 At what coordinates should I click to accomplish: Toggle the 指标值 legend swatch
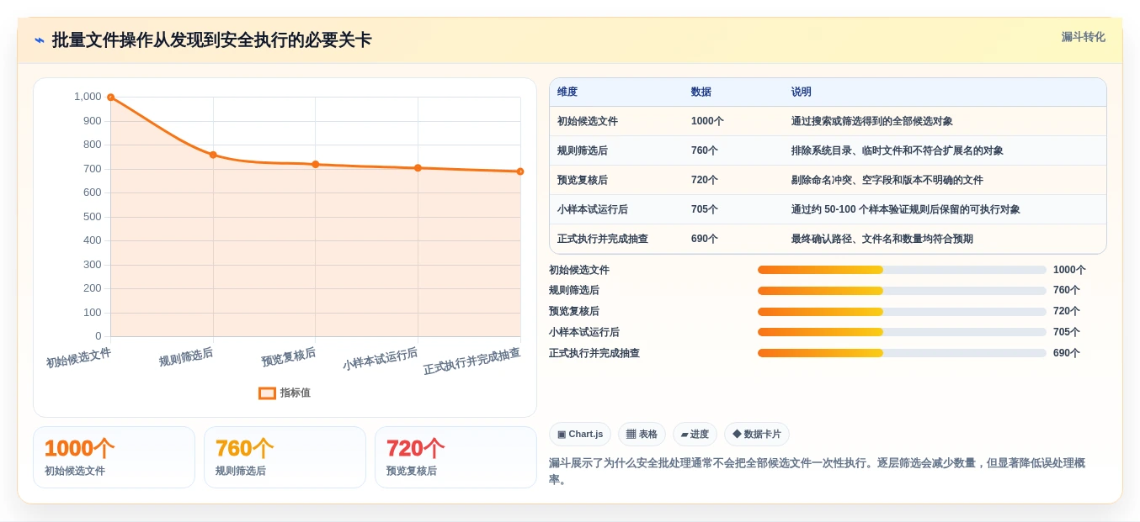pos(267,393)
